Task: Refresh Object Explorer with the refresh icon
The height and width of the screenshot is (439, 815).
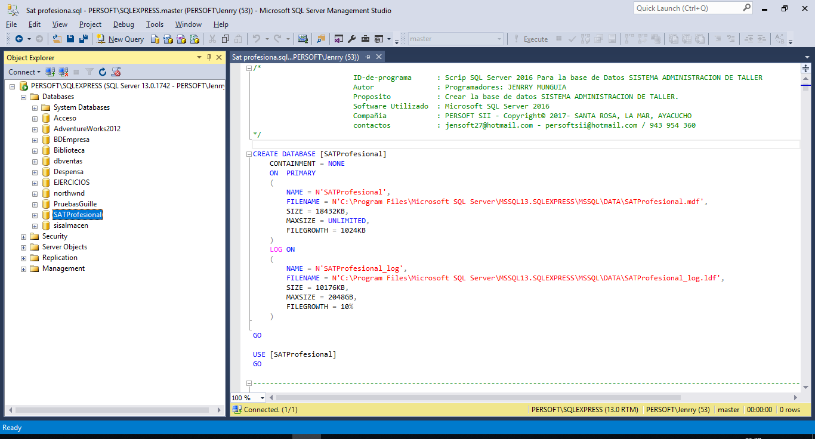Action: tap(103, 72)
